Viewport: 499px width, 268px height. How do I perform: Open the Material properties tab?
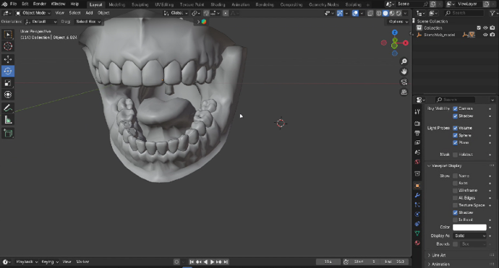click(417, 243)
